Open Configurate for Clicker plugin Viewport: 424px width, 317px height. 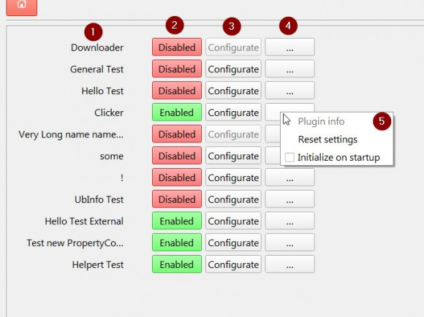coord(233,112)
